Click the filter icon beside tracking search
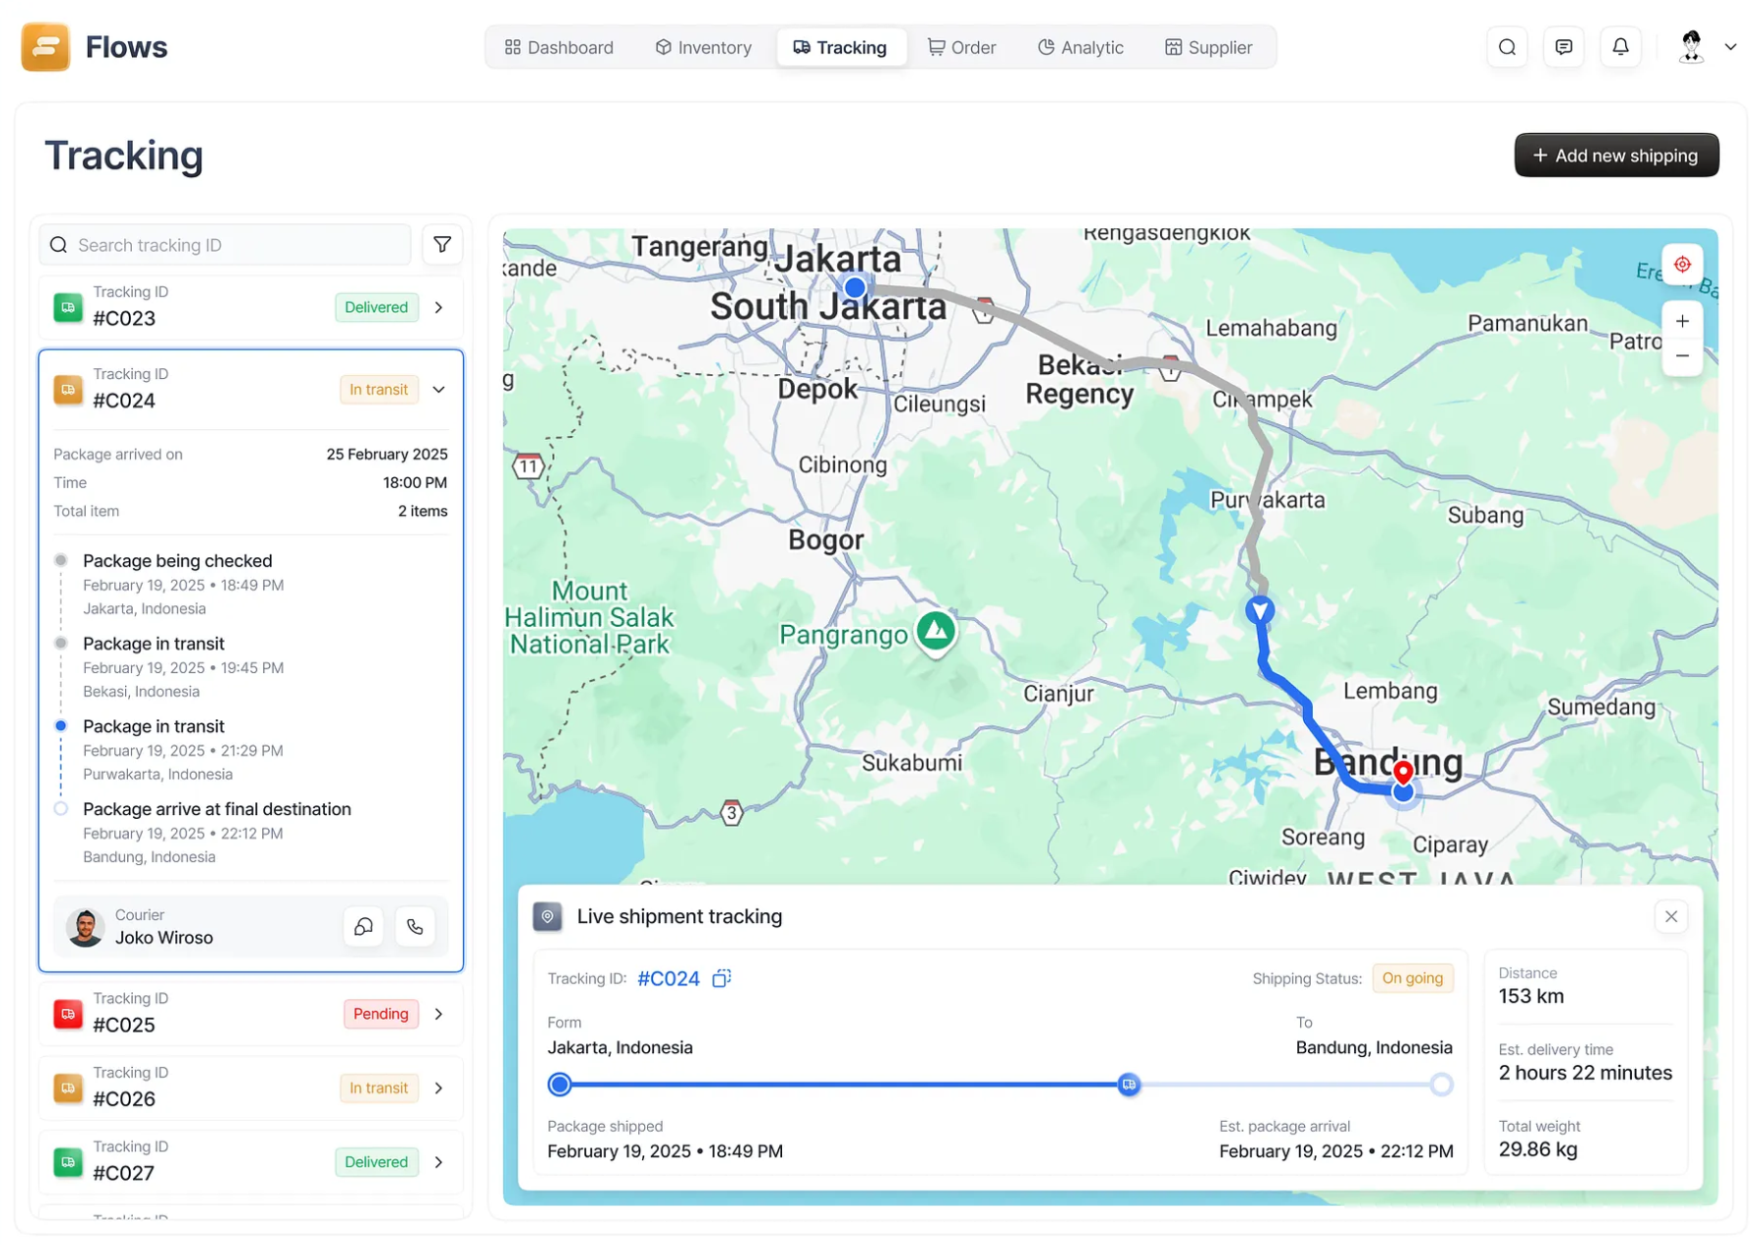The image size is (1759, 1245). click(442, 244)
